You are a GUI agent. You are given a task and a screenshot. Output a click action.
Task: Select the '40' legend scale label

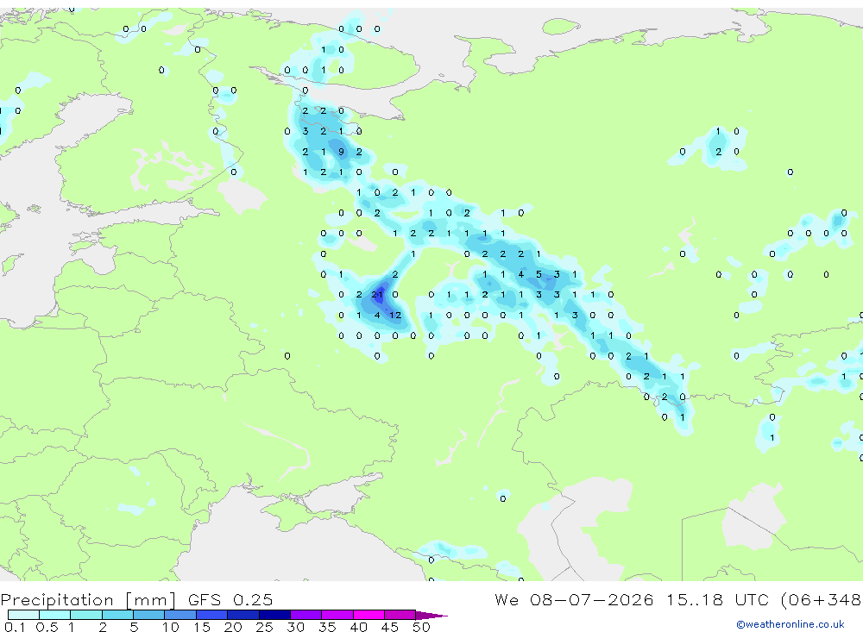(x=359, y=627)
